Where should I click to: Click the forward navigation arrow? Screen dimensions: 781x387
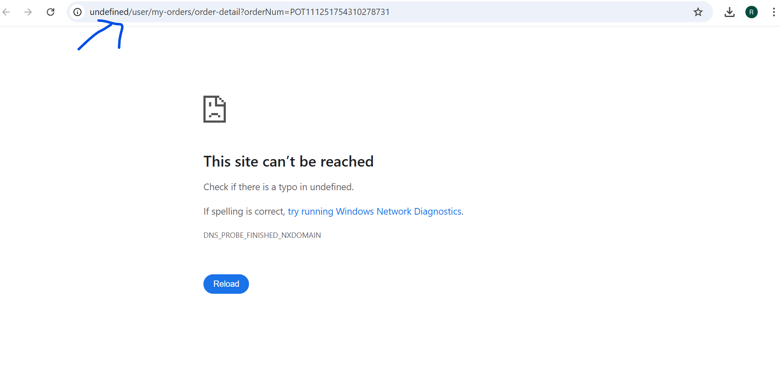28,12
